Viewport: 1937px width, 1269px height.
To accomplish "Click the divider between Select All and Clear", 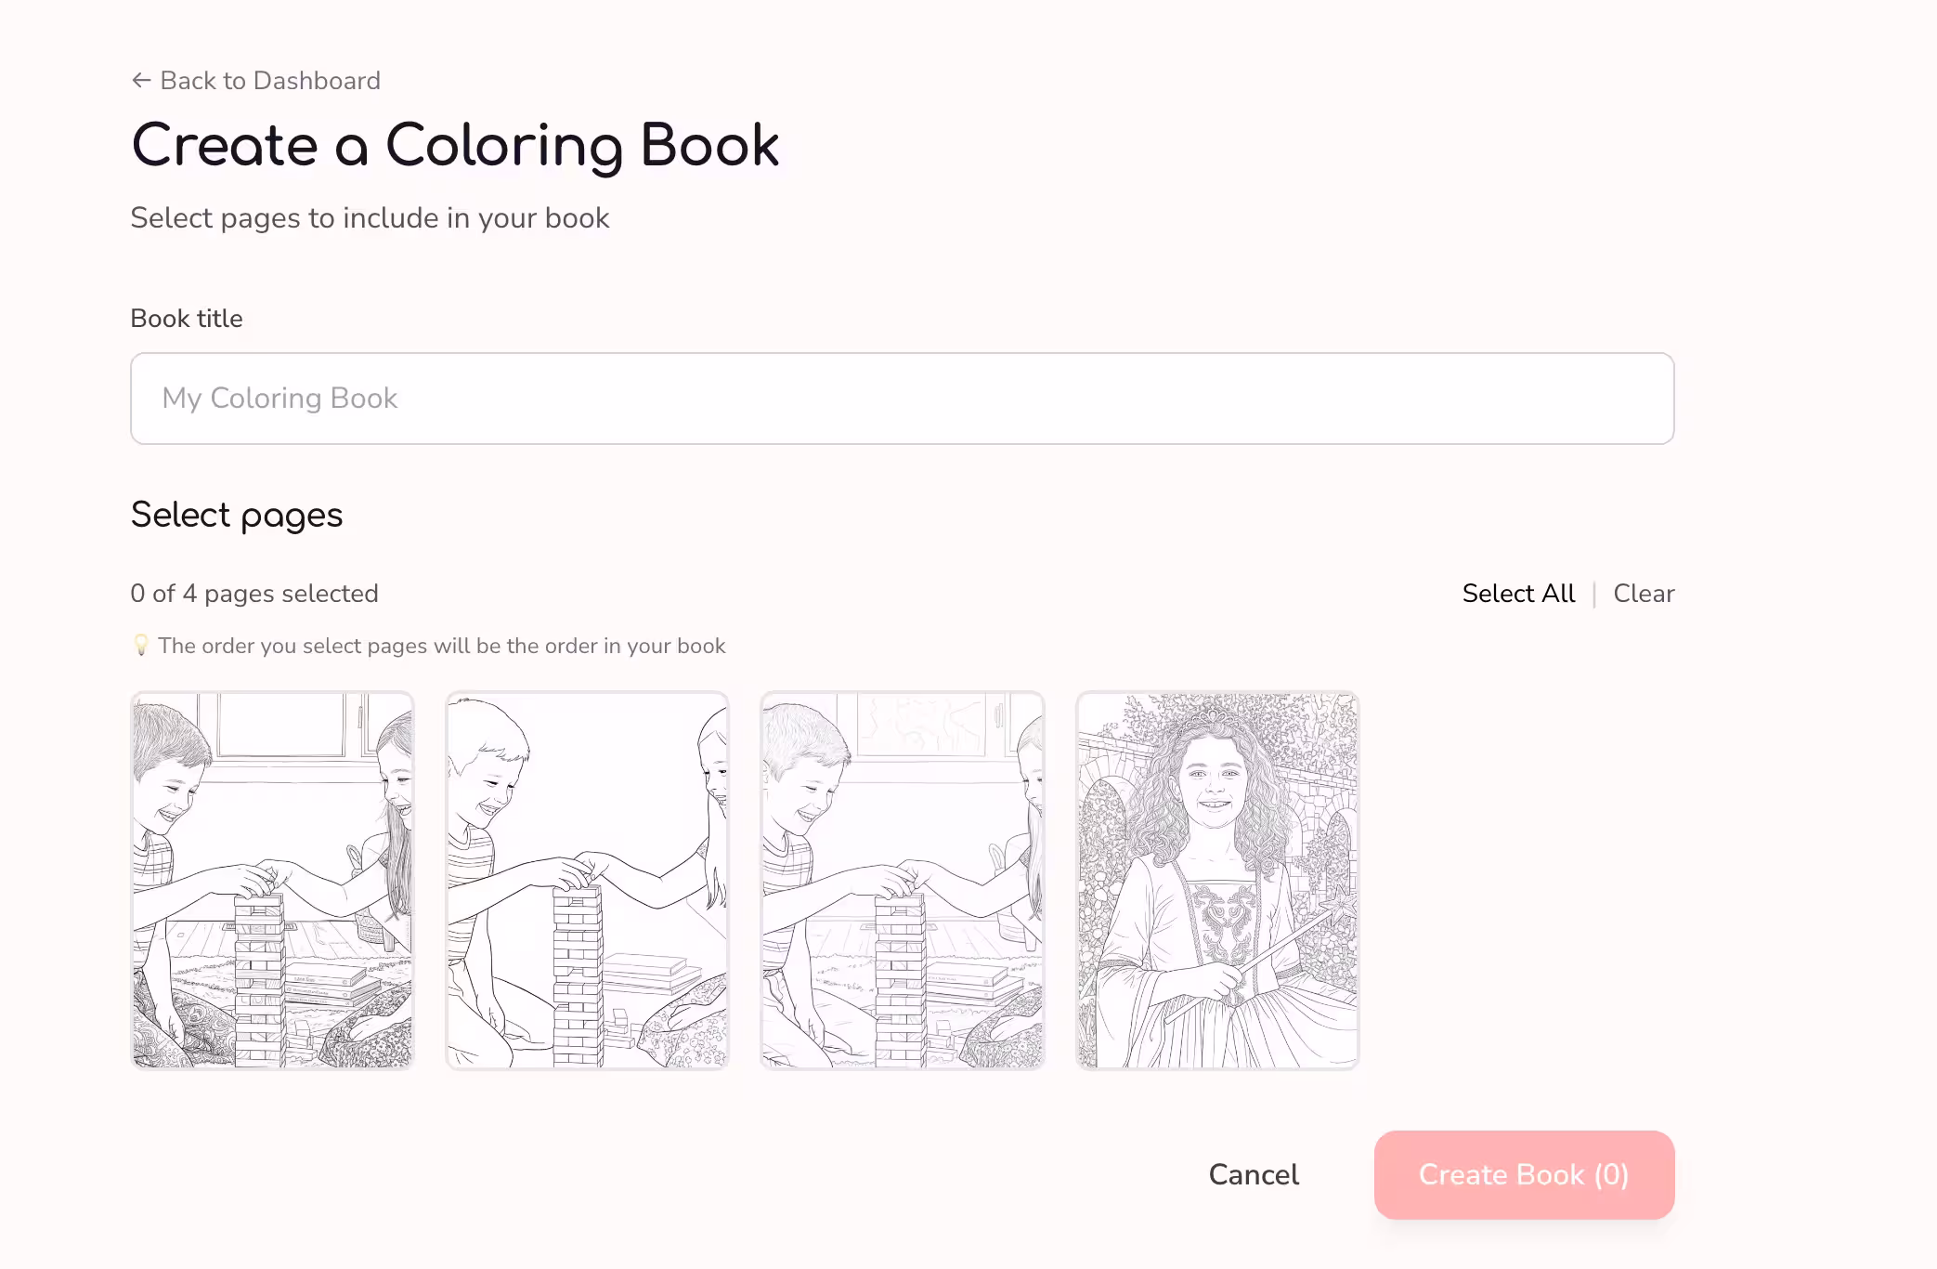I will (x=1594, y=594).
